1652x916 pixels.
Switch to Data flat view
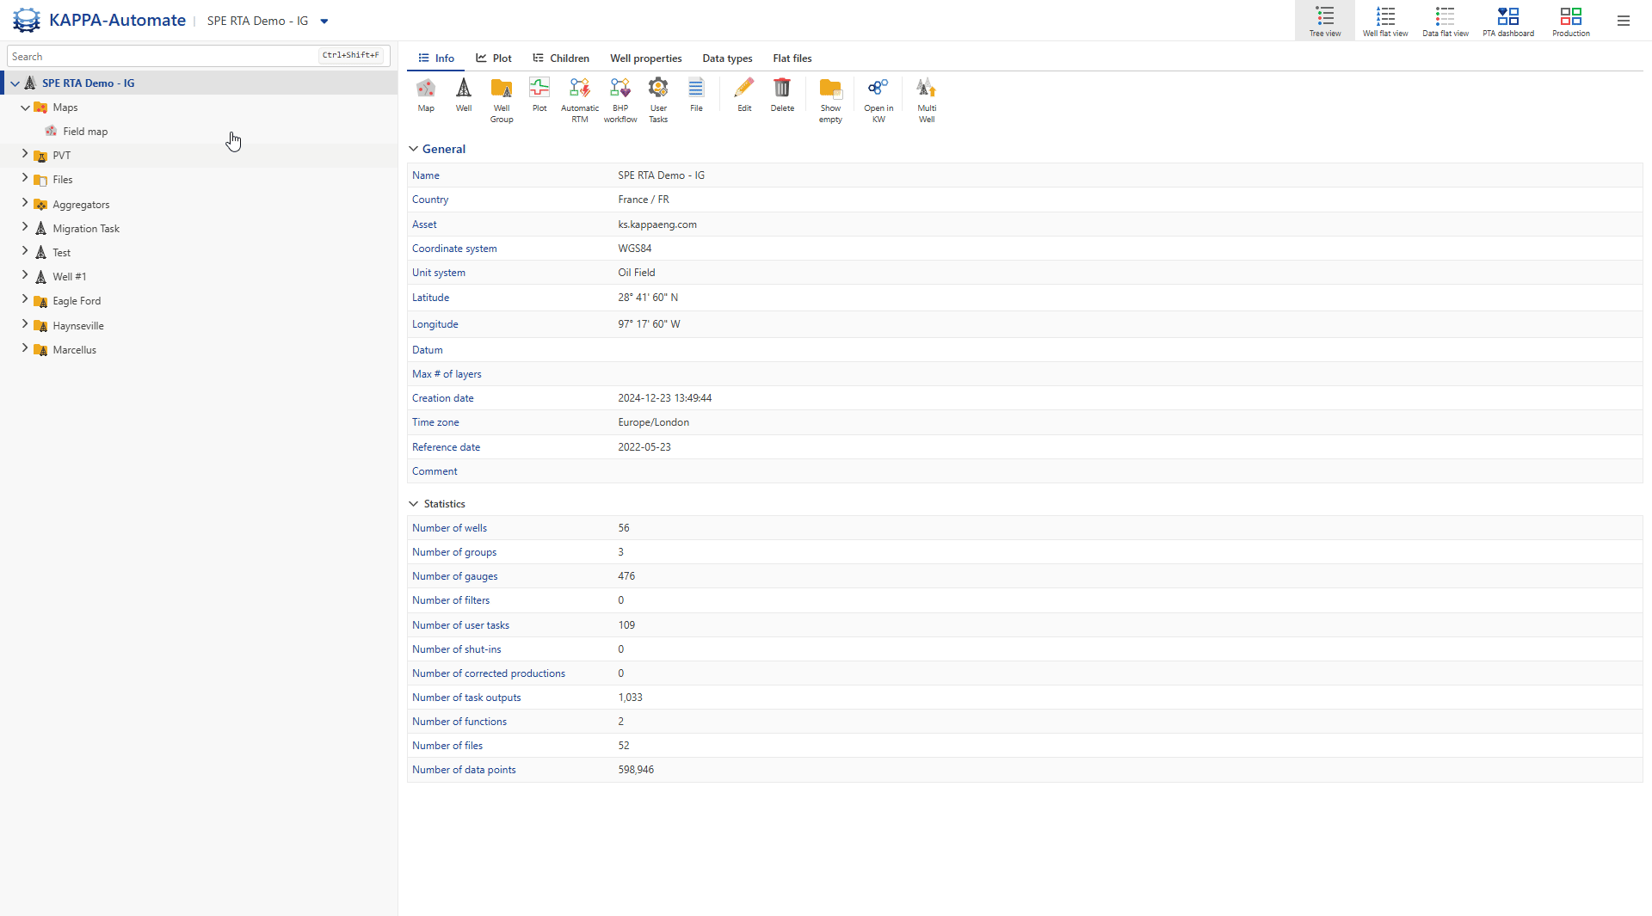pyautogui.click(x=1445, y=21)
